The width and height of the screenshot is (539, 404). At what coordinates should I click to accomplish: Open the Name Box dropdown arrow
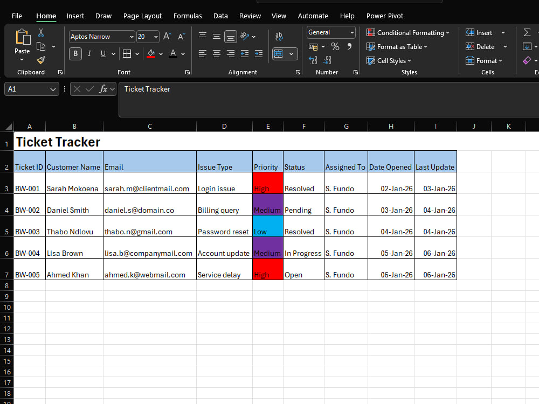click(x=53, y=89)
